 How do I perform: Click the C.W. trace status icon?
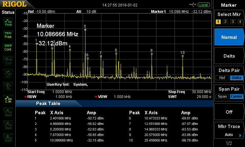click(x=8, y=99)
